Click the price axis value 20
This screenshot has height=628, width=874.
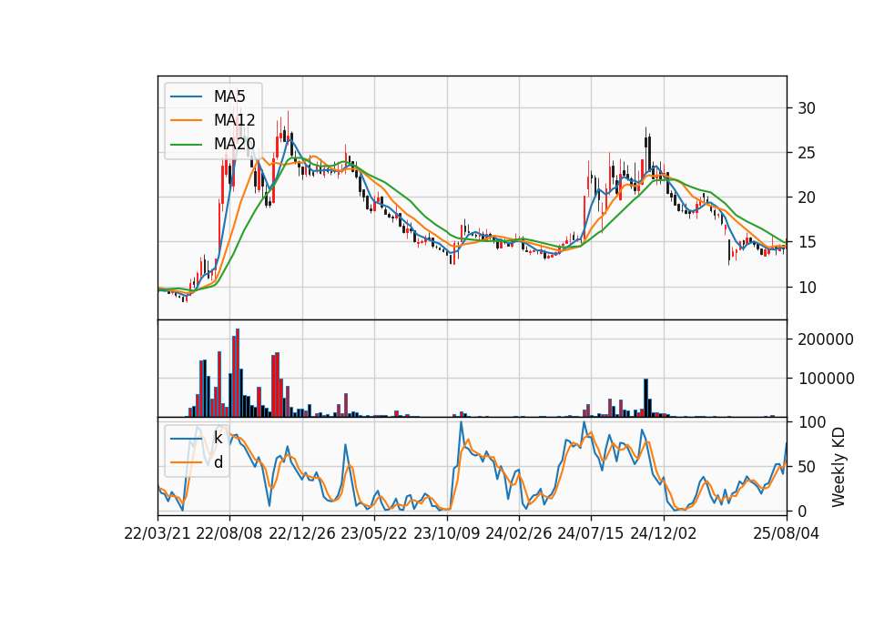click(x=807, y=198)
